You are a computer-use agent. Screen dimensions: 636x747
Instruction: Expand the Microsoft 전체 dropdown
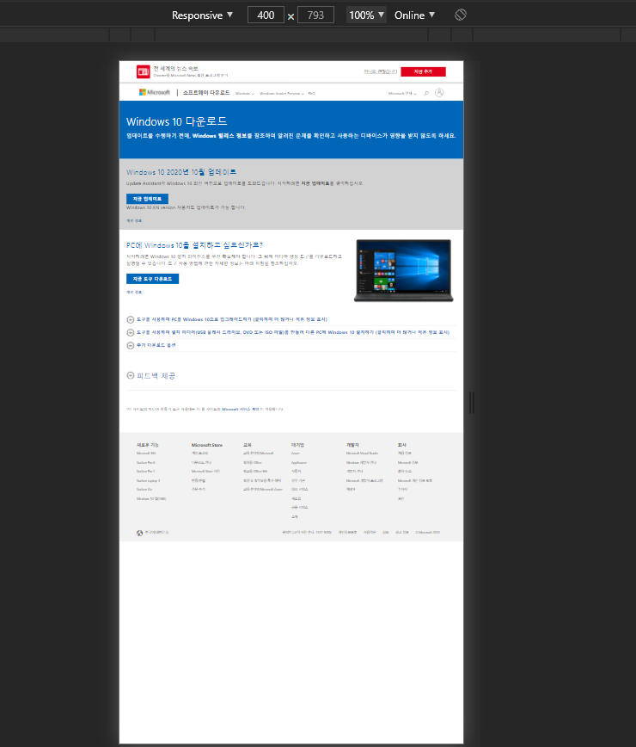click(x=402, y=93)
